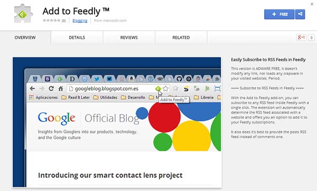This screenshot has width=317, height=191.
Task: Install extension with the FREE button
Action: point(279,14)
